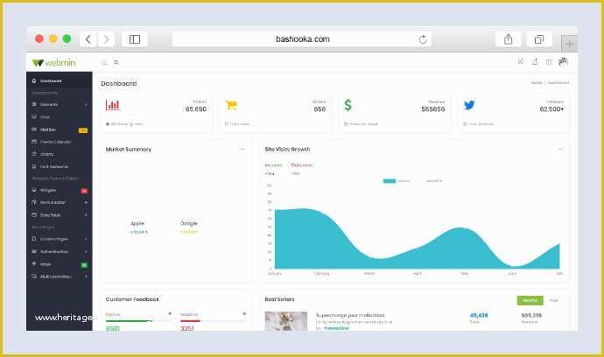
Task: Expand the Form & Editor submenu arrow
Action: click(x=86, y=203)
